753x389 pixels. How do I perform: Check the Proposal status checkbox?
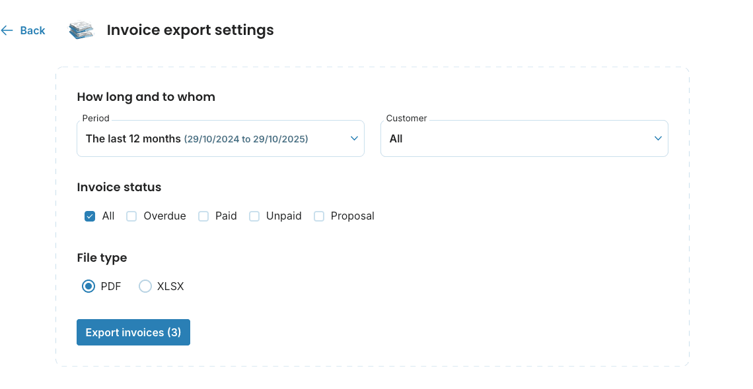pyautogui.click(x=319, y=216)
